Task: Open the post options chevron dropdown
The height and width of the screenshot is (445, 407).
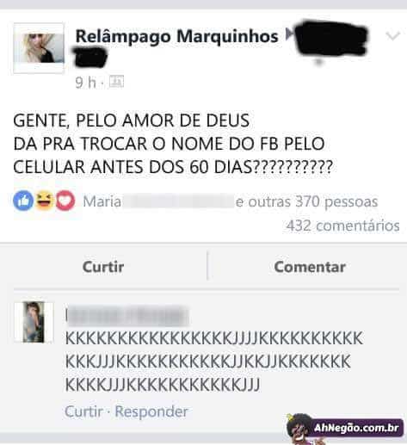Action: tap(392, 35)
